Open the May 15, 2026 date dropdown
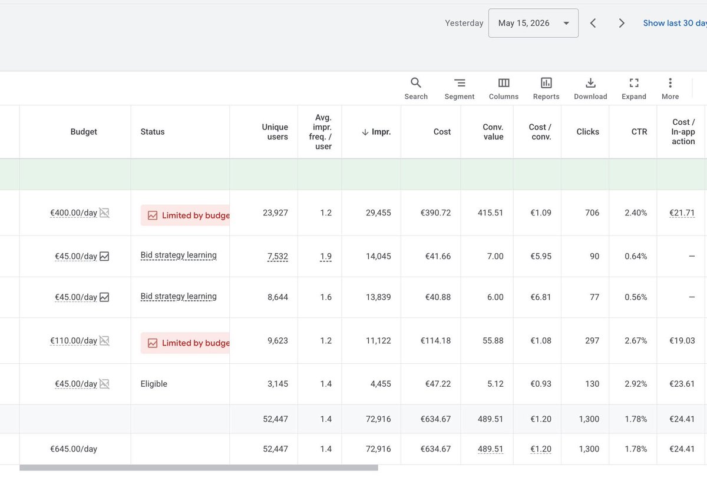Viewport: 707px width, 481px height. pyautogui.click(x=533, y=23)
